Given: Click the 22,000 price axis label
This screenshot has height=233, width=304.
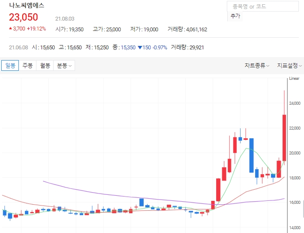Looking at the screenshot, I should coord(295,128).
